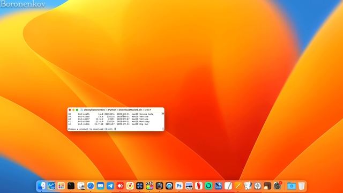Open Finder from the Dock
This screenshot has width=343, height=193.
[x=41, y=186]
